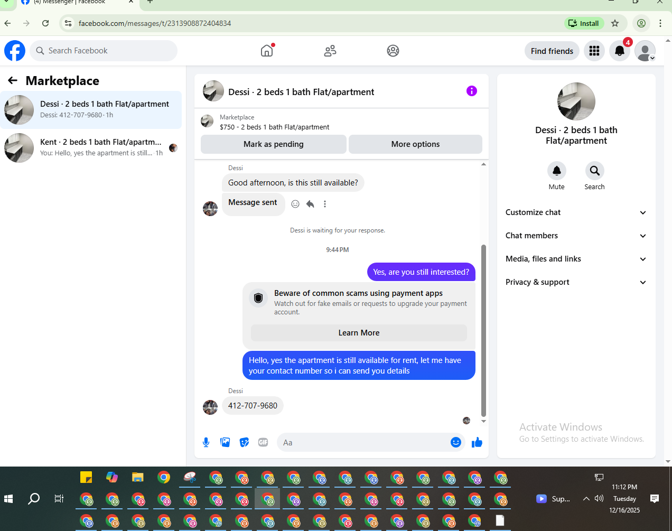Focus the Search Facebook field
The height and width of the screenshot is (531, 672).
[104, 51]
